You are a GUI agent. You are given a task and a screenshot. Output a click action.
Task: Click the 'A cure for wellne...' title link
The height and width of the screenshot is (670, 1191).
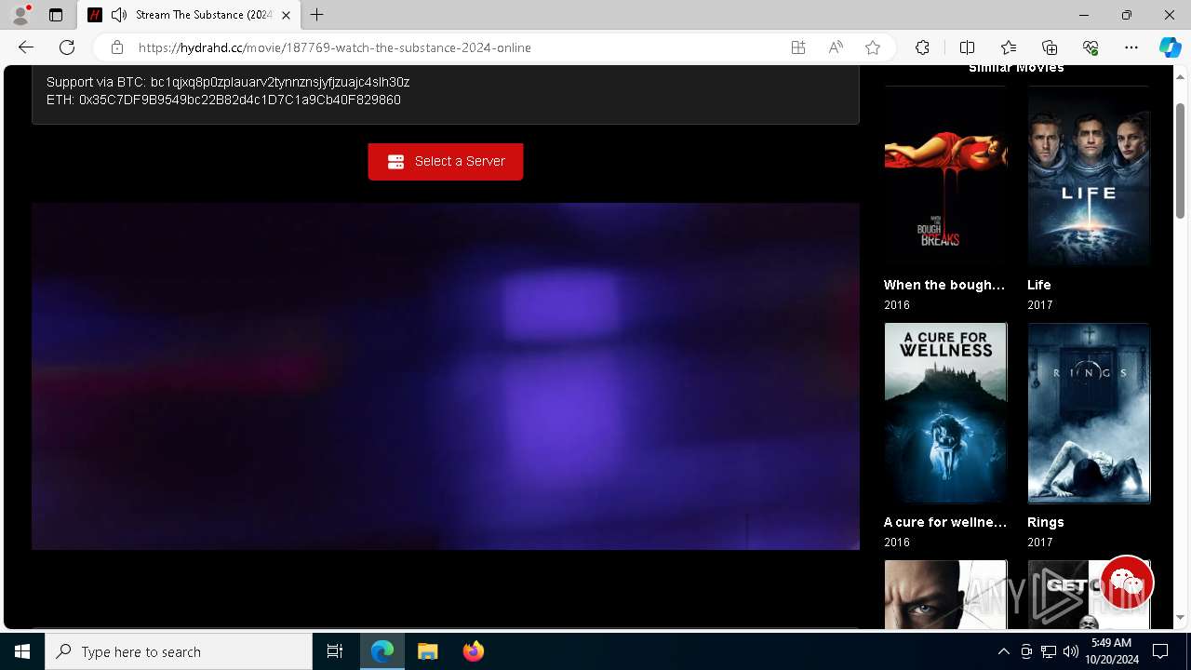945,522
